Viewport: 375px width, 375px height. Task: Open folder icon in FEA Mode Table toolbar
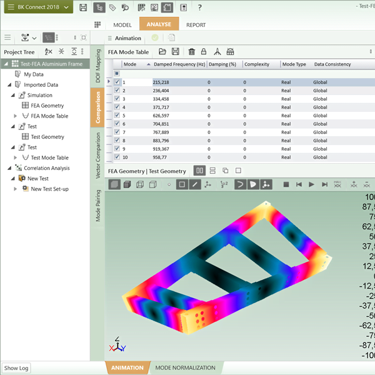[162, 52]
